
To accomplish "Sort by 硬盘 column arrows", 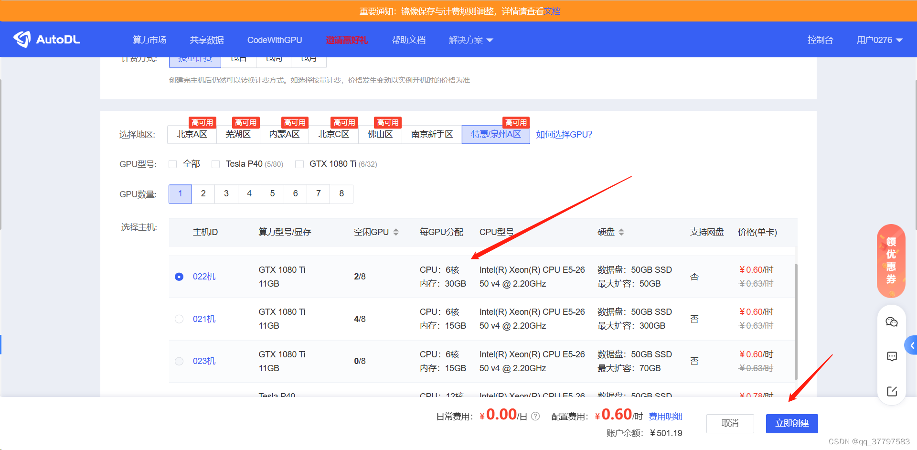I will (x=621, y=232).
